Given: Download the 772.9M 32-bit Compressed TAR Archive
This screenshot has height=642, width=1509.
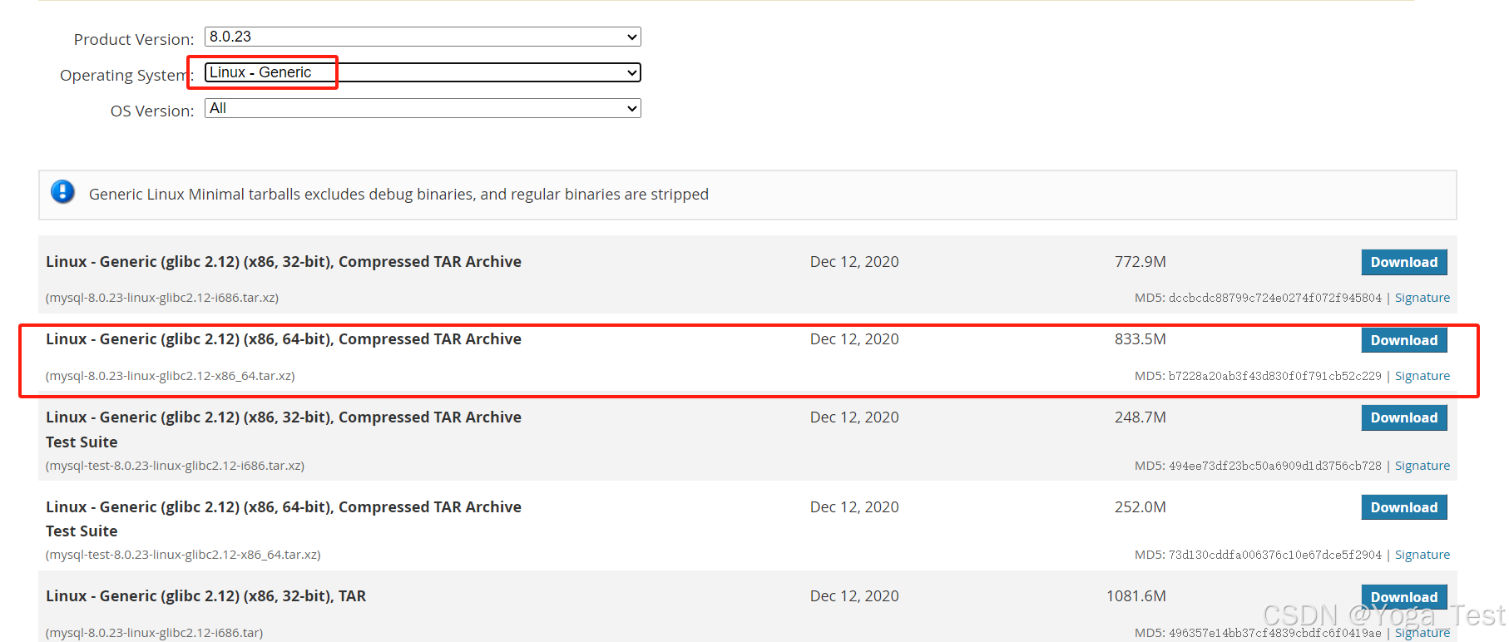Looking at the screenshot, I should (1403, 262).
